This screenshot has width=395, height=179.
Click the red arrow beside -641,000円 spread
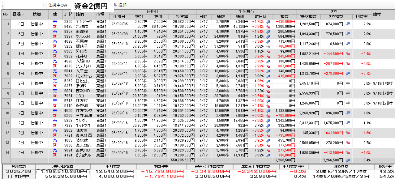click(347, 133)
